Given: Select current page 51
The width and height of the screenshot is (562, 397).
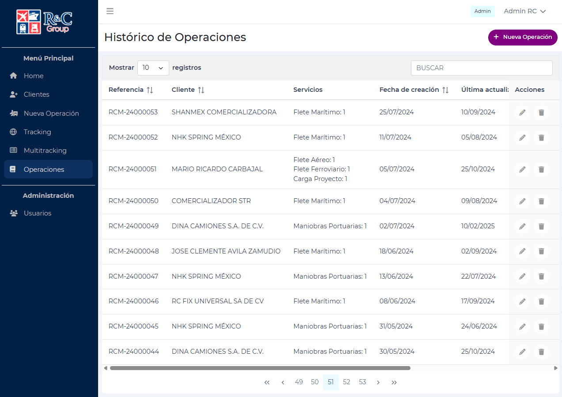Looking at the screenshot, I should (330, 382).
